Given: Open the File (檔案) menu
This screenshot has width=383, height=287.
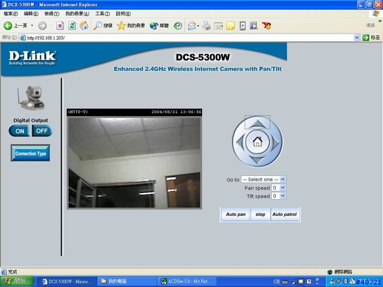Looking at the screenshot, I should (x=11, y=14).
